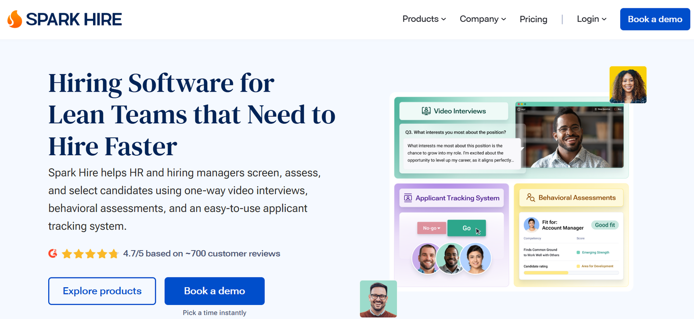Open the No-go dropdown
This screenshot has height=319, width=694.
click(432, 228)
